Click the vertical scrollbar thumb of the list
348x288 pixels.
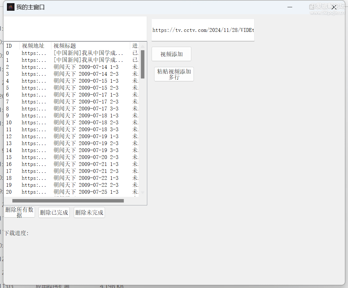[142, 64]
